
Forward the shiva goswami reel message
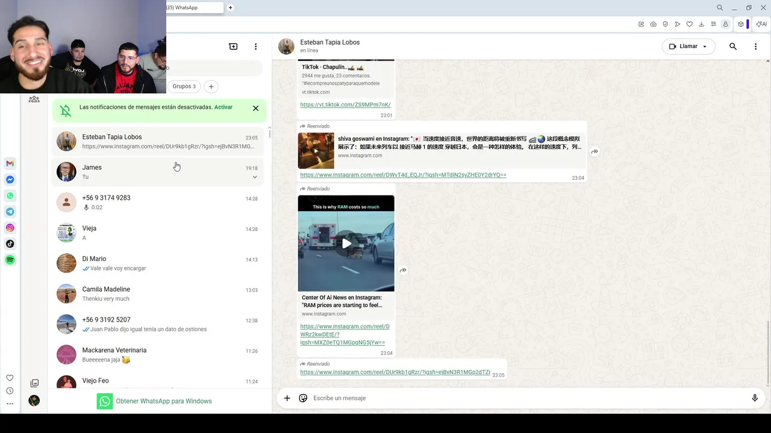coord(595,152)
